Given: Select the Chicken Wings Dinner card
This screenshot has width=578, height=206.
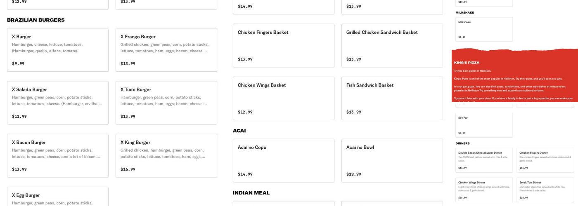Looking at the screenshot, I should [484, 190].
